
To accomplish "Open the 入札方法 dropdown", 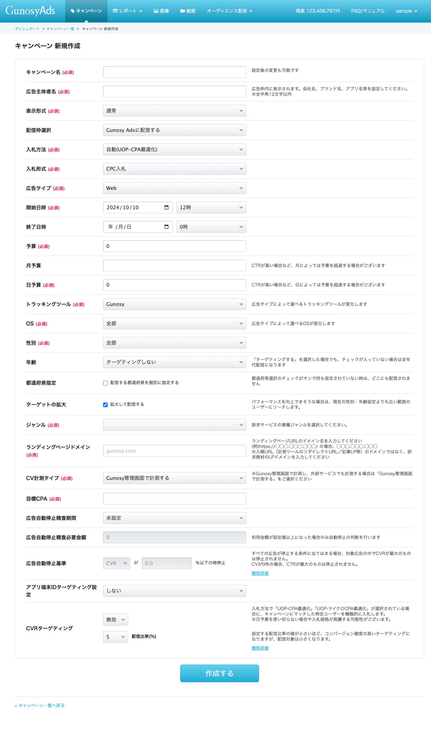I will 174,149.
